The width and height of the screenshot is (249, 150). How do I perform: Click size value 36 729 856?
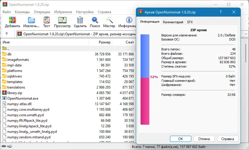103,54
